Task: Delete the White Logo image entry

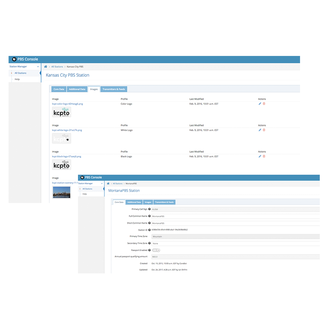Action: click(264, 130)
